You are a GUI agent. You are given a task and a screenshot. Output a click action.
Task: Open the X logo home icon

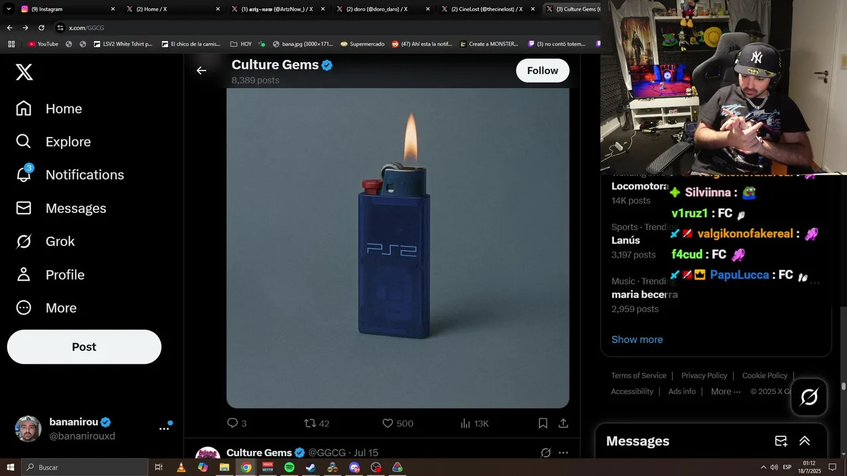24,71
